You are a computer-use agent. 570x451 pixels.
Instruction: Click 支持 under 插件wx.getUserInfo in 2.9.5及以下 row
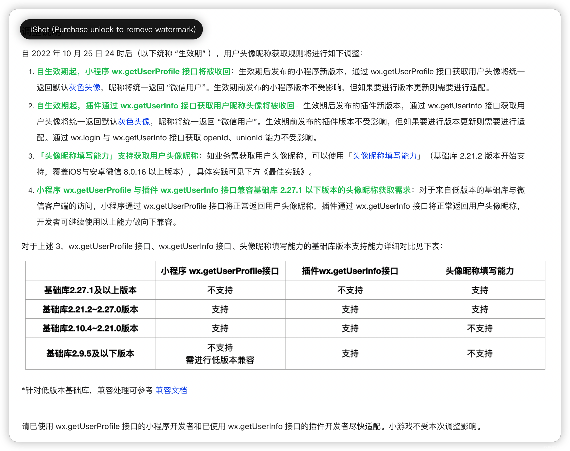(x=350, y=354)
